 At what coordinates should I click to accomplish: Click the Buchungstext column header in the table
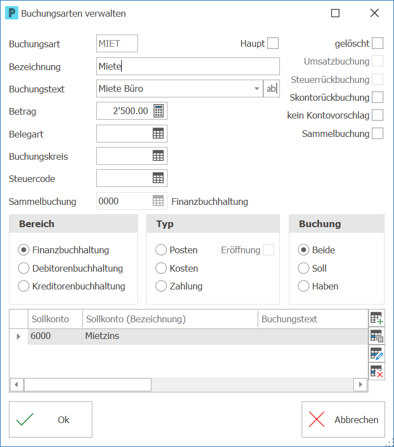[x=313, y=319]
